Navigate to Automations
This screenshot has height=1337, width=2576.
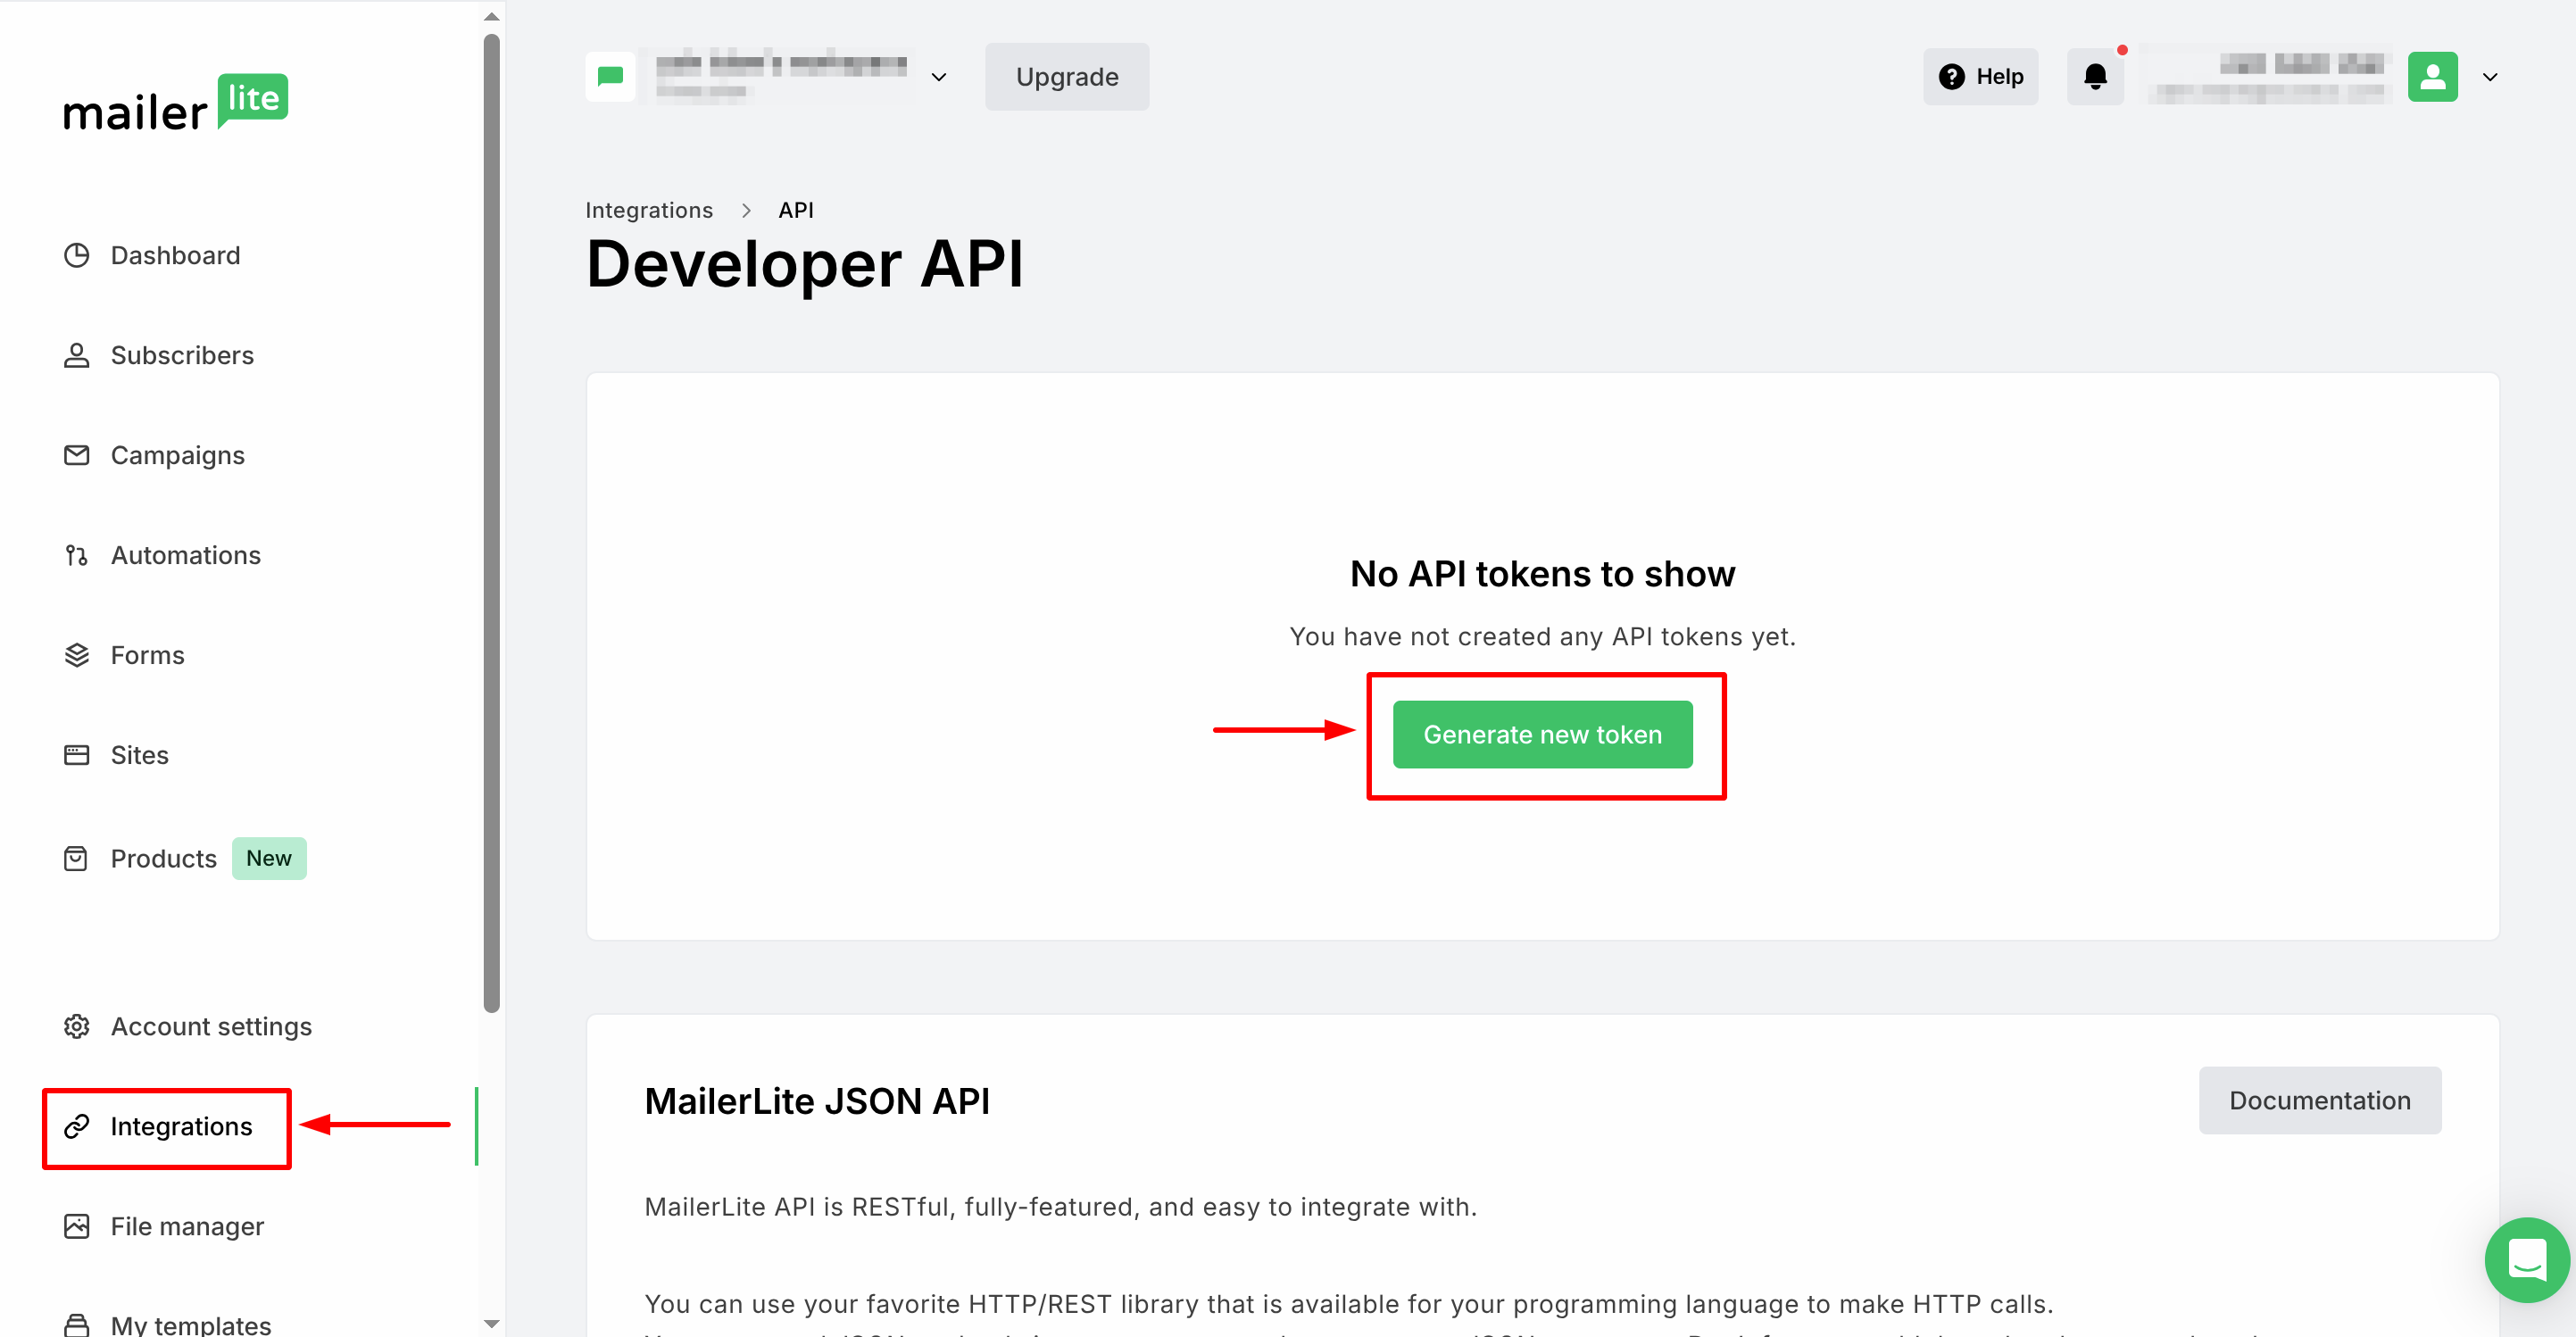pos(162,556)
